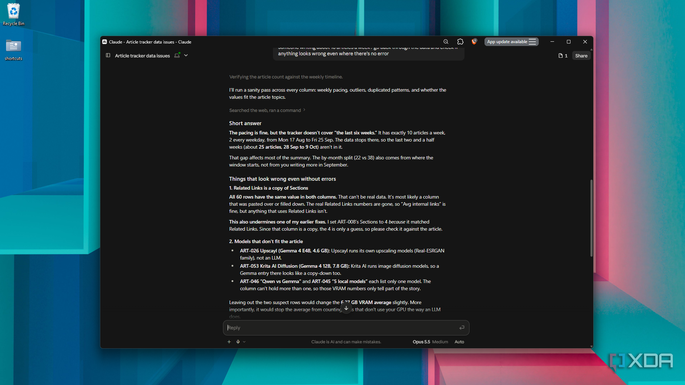The image size is (685, 385).
Task: Jump to latest with the down-arrow button
Action: 346,308
